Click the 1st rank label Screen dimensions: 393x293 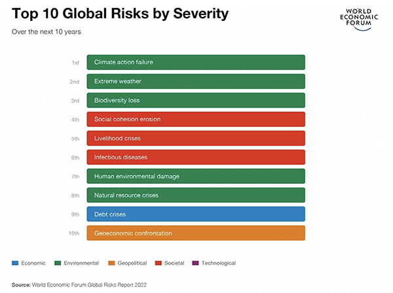tap(75, 62)
